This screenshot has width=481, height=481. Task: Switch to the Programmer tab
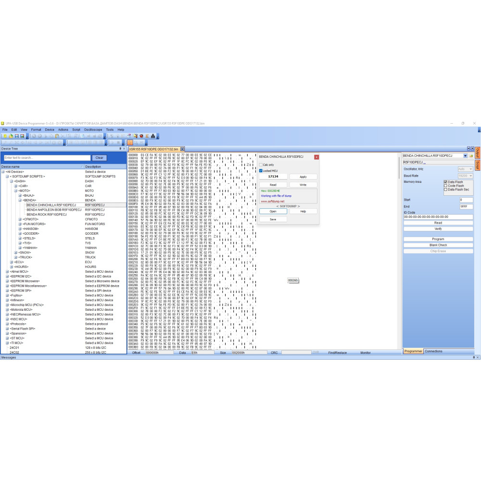click(413, 351)
